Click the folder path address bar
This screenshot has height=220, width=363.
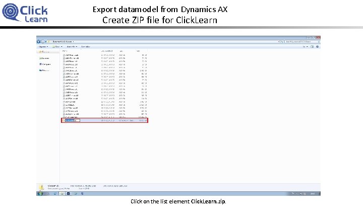click(163, 42)
